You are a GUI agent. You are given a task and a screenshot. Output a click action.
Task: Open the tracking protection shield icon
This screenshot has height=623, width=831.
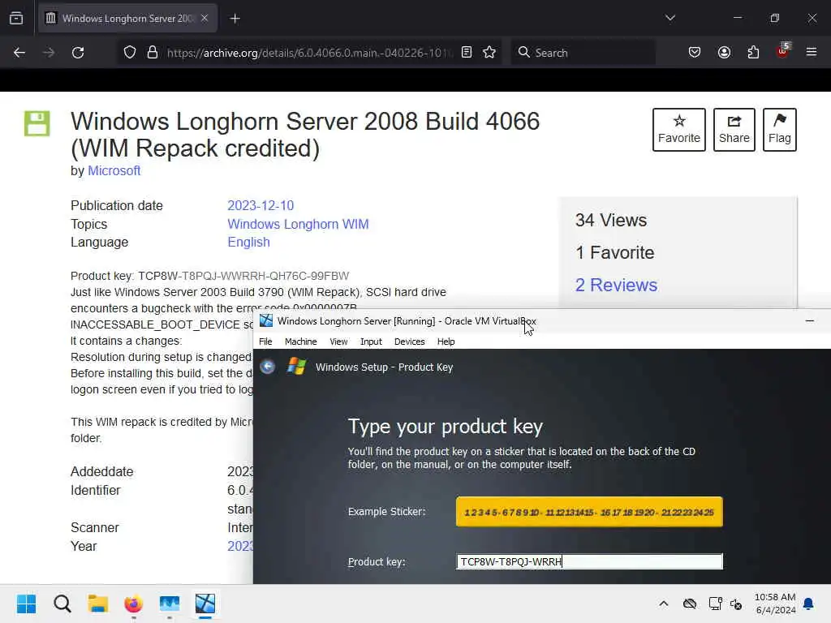coord(130,52)
